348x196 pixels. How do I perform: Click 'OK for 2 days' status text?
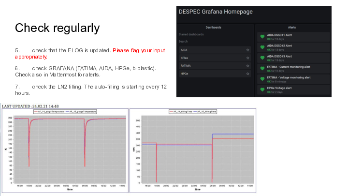click(275, 92)
